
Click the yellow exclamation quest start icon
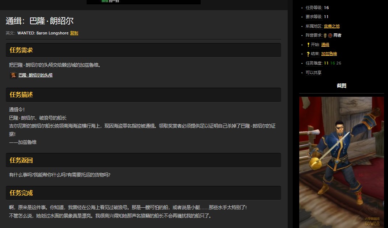pos(308,45)
